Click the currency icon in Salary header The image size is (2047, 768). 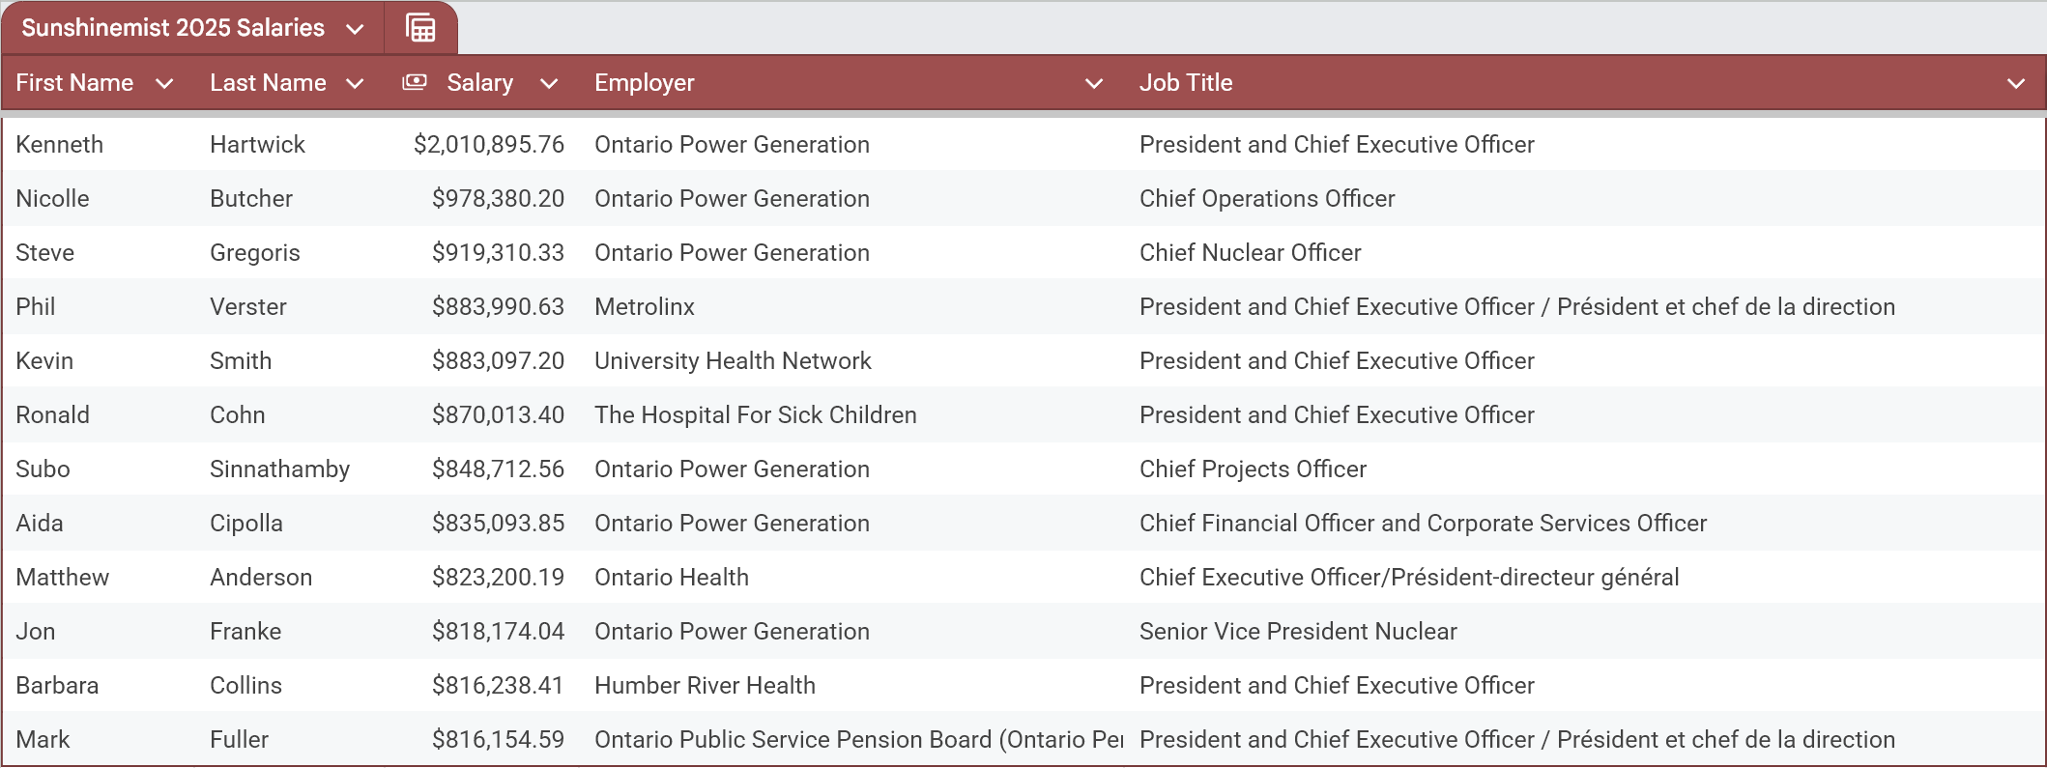[415, 83]
